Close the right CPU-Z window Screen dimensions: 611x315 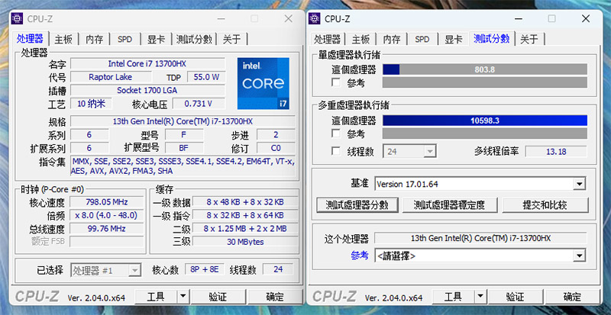(586, 19)
